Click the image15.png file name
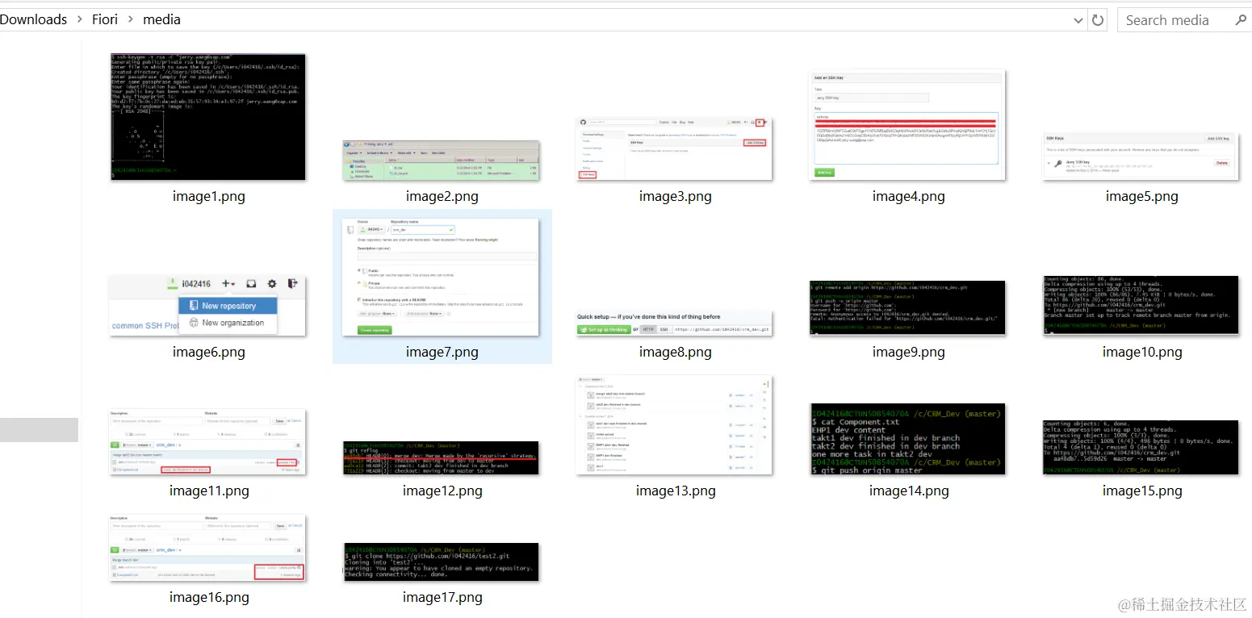1252x618 pixels. pyautogui.click(x=1141, y=491)
